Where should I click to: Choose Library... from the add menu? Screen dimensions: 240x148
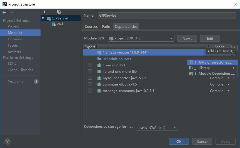coord(212,68)
